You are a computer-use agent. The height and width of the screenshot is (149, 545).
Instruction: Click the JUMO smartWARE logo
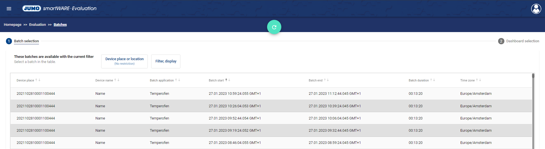(59, 9)
